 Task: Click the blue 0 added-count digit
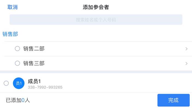click(23, 100)
